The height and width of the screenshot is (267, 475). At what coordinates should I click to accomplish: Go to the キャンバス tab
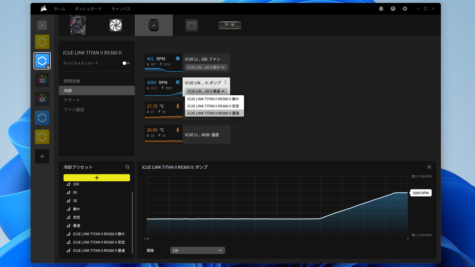(121, 9)
